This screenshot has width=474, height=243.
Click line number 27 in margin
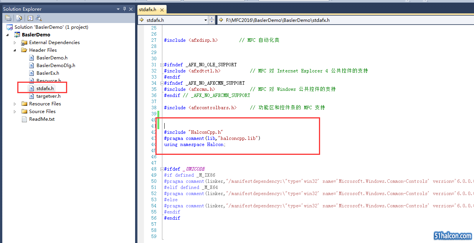(x=154, y=40)
